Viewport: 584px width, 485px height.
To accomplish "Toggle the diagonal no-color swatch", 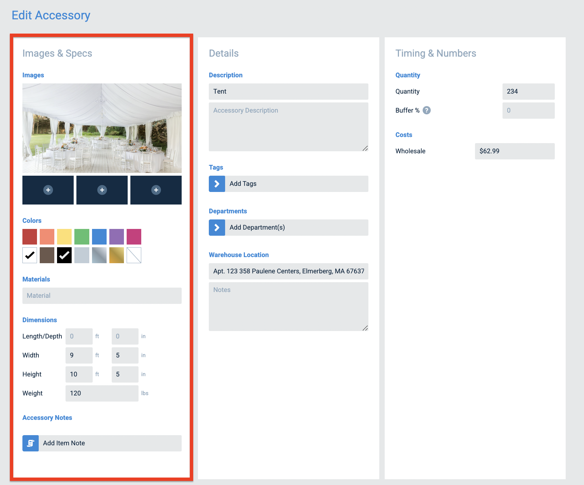I will [x=134, y=255].
